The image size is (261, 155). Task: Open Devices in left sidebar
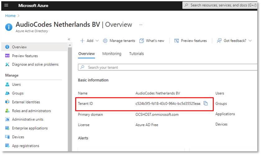tap(18, 137)
